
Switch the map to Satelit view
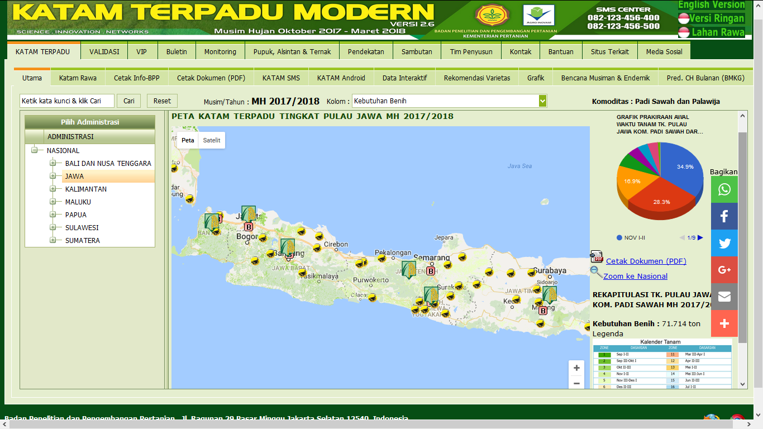tap(213, 140)
